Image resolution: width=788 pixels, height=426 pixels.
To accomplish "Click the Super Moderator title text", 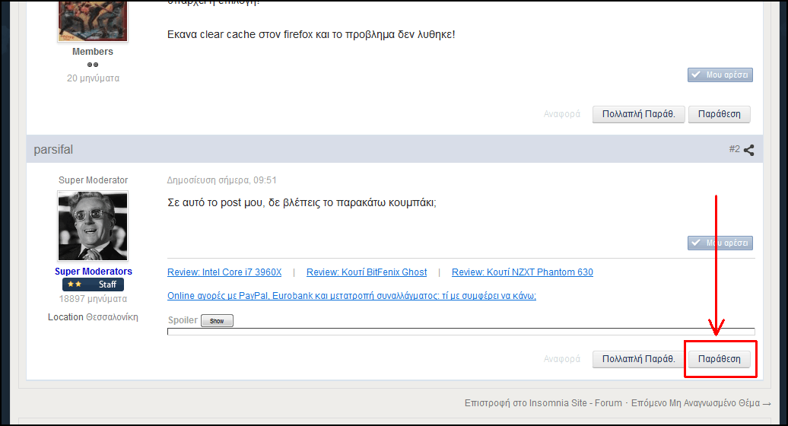I will click(x=93, y=180).
